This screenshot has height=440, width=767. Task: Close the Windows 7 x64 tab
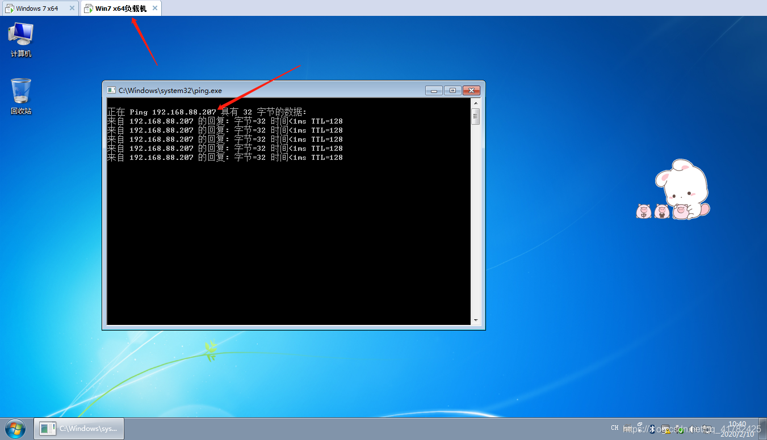click(72, 9)
